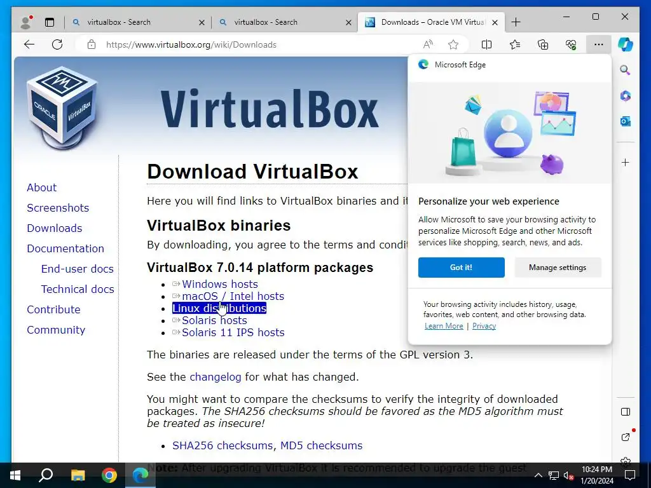The image size is (651, 488).
Task: Open the tab actions menu icon
Action: click(x=50, y=22)
